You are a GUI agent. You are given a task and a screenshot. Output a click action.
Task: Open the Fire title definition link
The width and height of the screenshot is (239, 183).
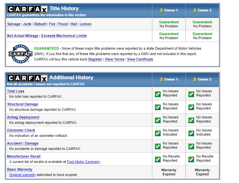[52, 24]
